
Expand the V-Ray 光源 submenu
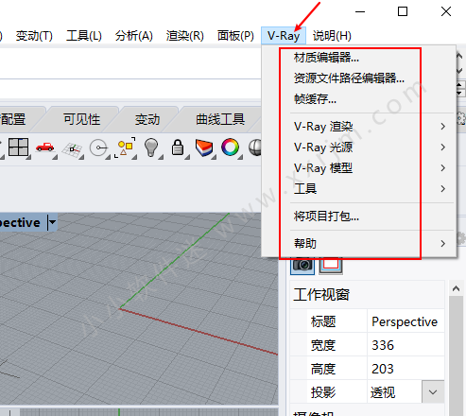point(358,147)
